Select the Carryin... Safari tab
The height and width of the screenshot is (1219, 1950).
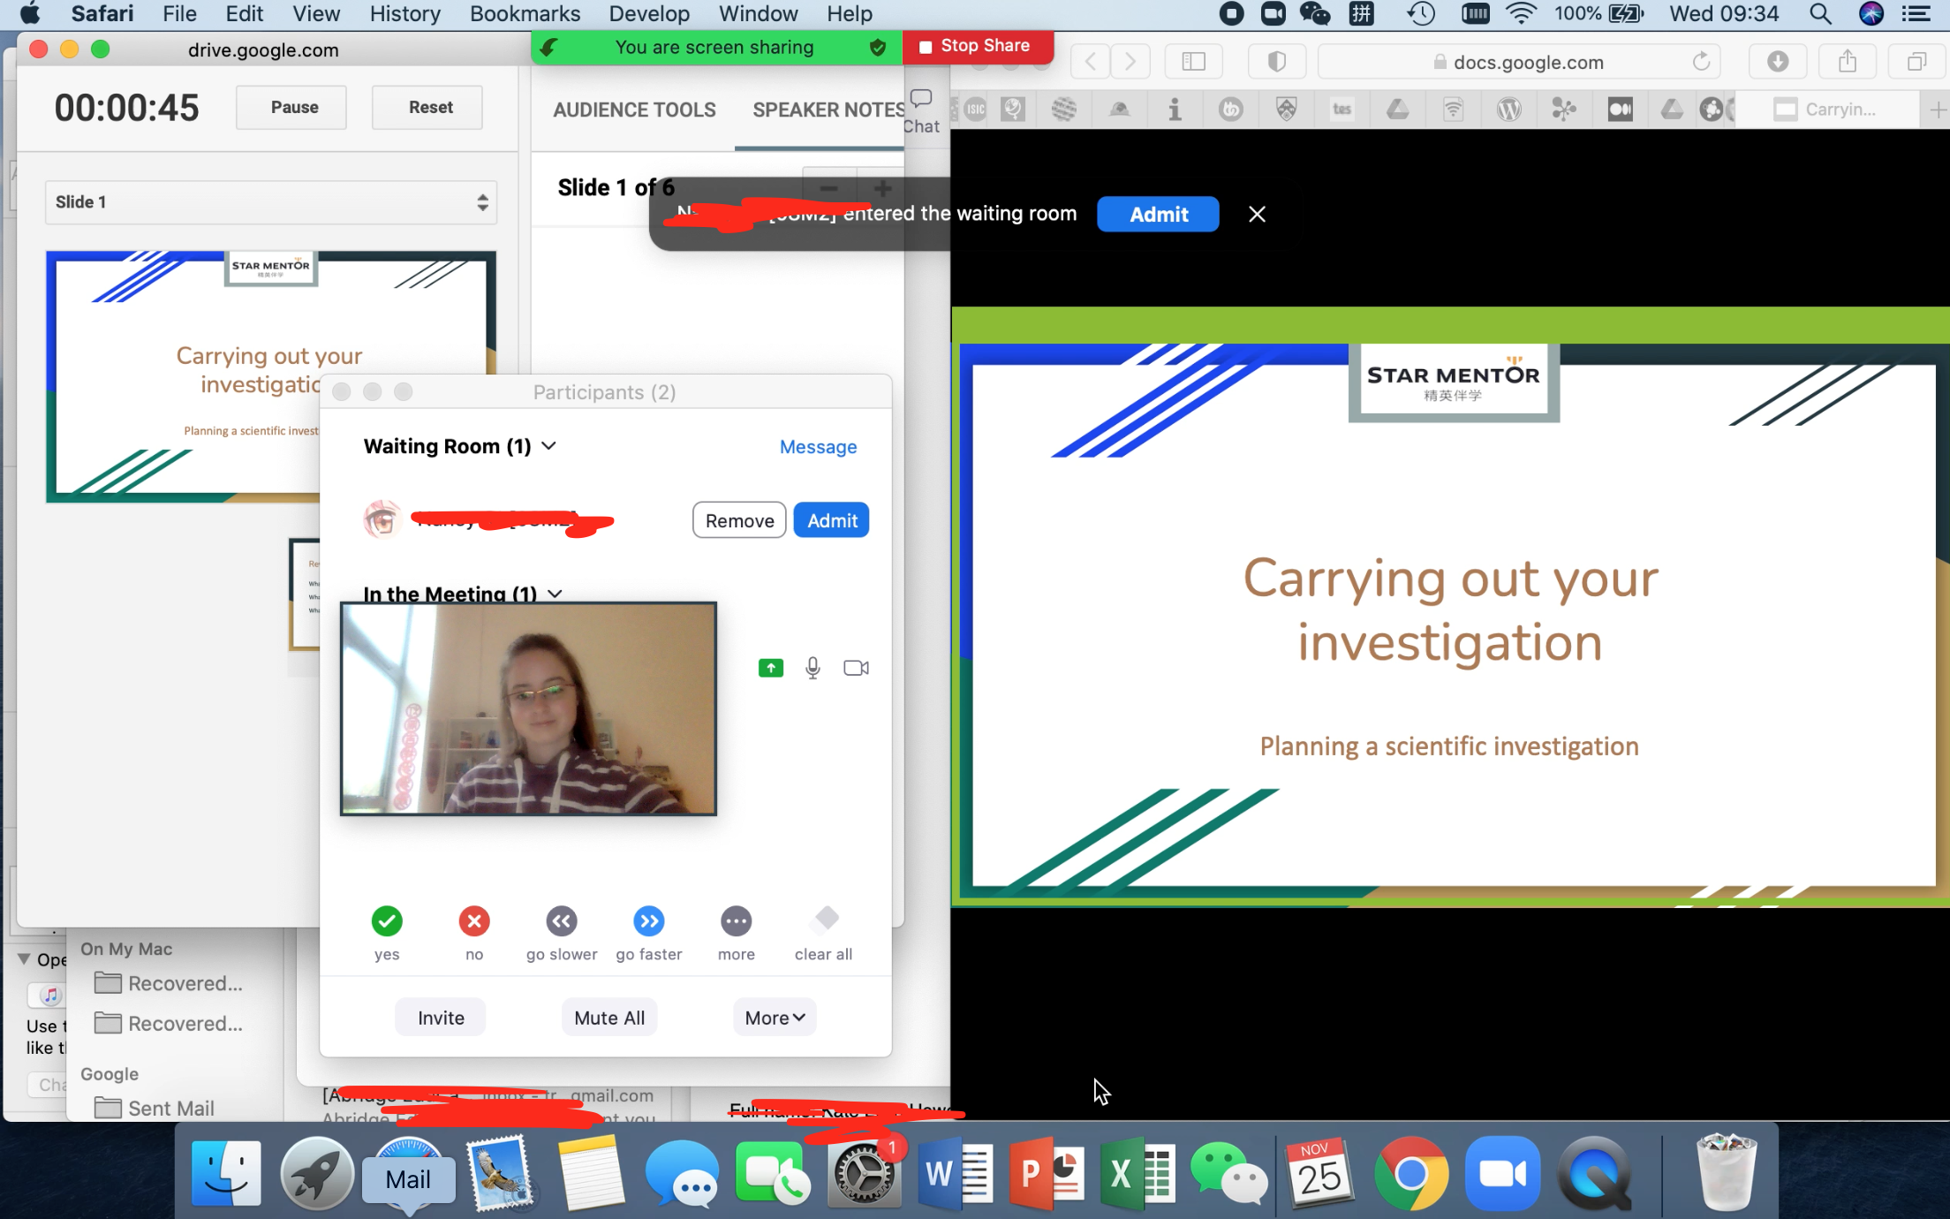(1826, 110)
